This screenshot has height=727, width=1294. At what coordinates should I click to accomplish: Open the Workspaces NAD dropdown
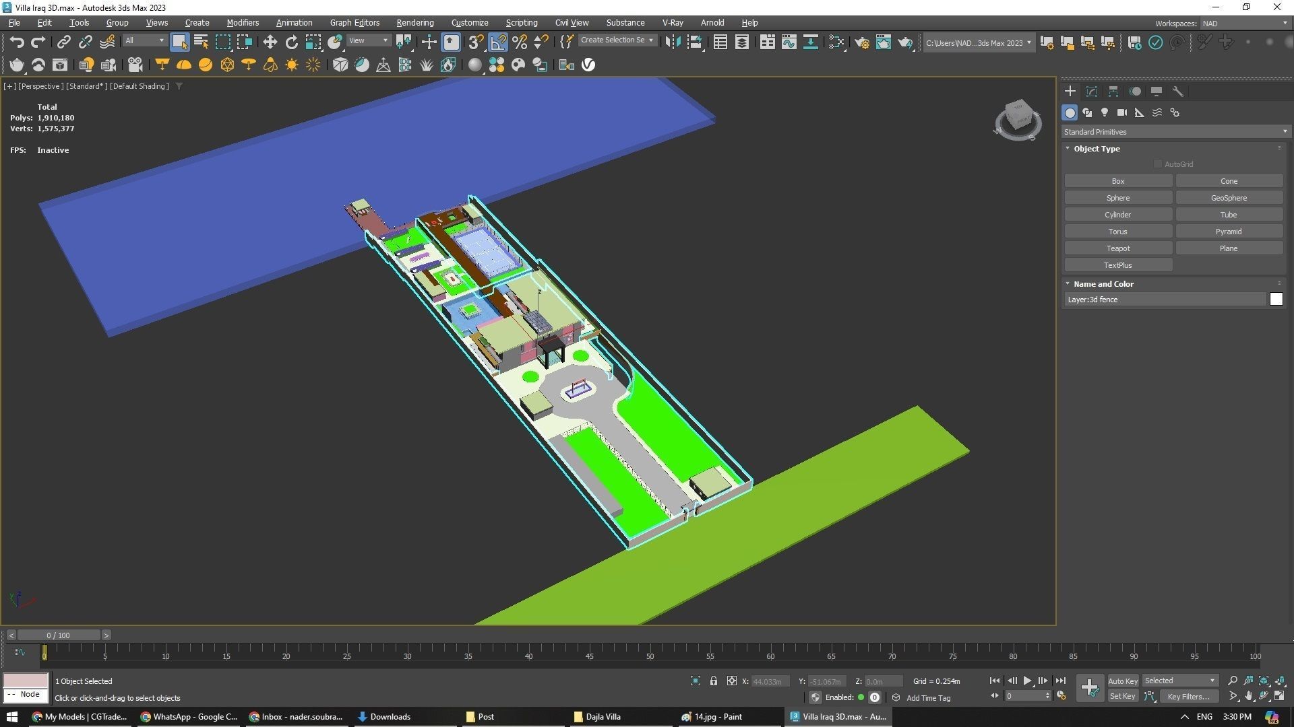[x=1245, y=23]
